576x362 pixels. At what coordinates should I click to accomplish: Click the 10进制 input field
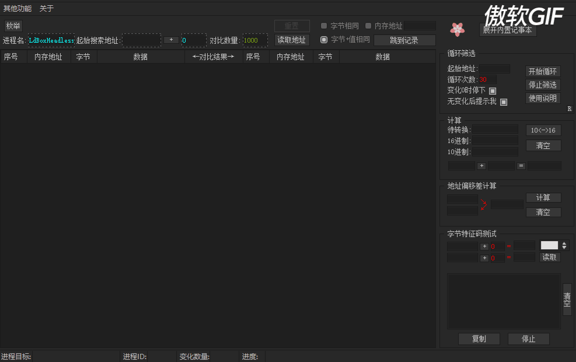495,152
